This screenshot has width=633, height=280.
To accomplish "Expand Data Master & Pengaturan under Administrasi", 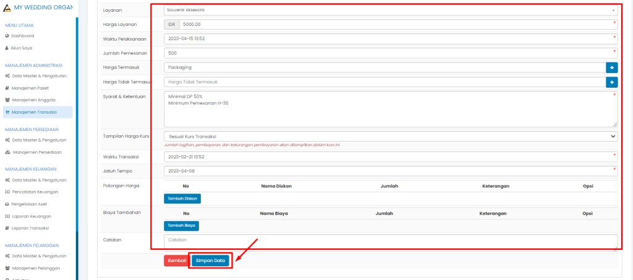I will (39, 76).
